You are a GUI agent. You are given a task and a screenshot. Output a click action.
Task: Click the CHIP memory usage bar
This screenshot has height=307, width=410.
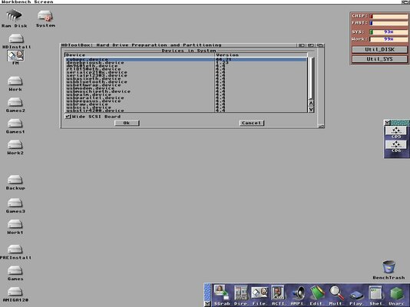[389, 16]
